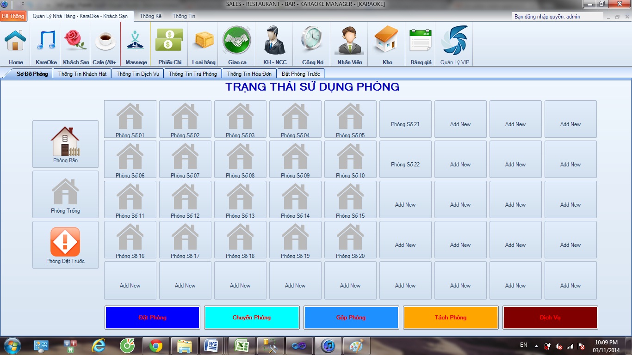The height and width of the screenshot is (355, 632).
Task: Select room Phòng Số 07
Action: point(185,159)
